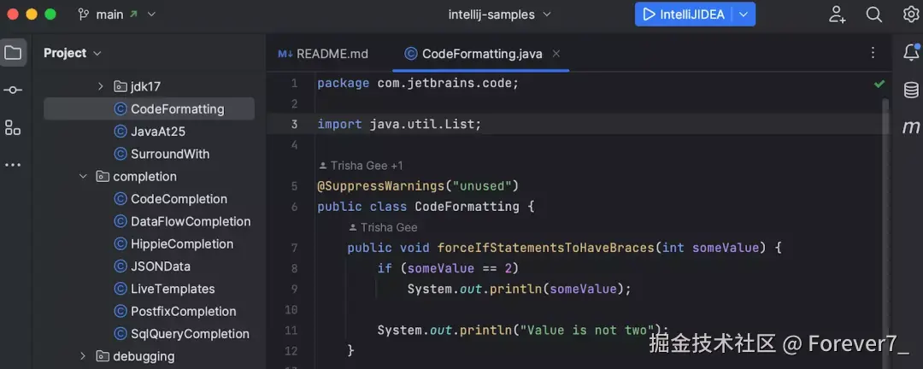Click the forceIfStatementsToHaveBraces method name

pos(545,248)
